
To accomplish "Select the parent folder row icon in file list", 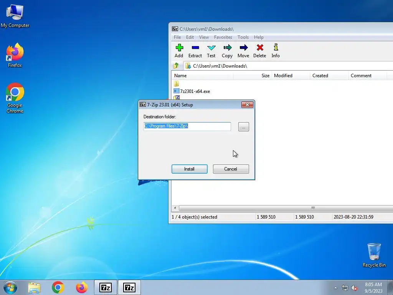I will click(176, 83).
